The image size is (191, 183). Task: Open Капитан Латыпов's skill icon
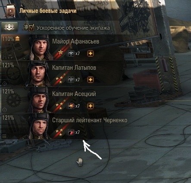(x=71, y=80)
